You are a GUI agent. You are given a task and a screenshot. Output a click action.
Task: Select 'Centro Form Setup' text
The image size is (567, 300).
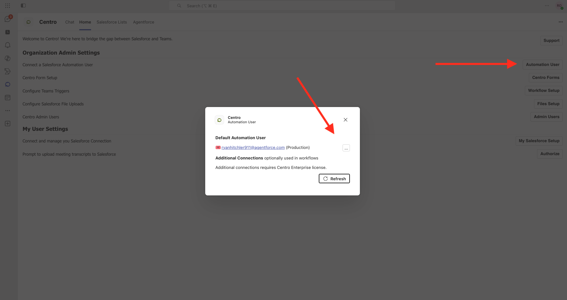click(x=40, y=78)
